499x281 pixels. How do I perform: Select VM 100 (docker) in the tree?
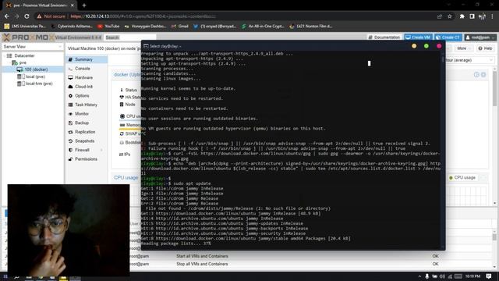(36, 69)
